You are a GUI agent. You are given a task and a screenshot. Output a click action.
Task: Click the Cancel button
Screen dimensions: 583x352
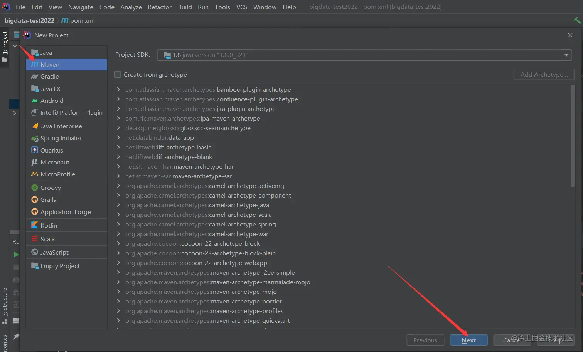pos(512,340)
